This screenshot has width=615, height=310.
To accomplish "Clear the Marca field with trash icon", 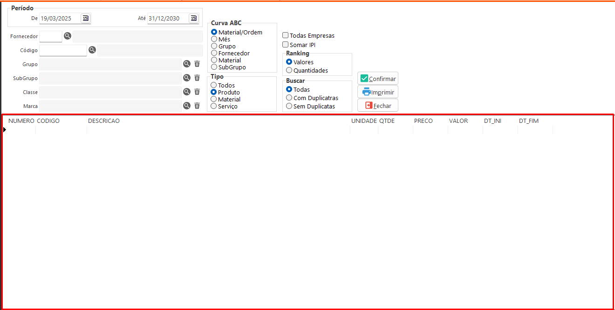I will tap(197, 106).
